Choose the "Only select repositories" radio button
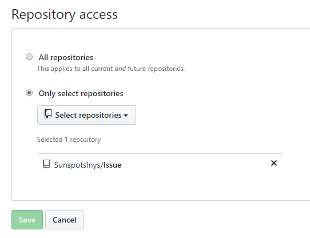Screen dimensions: 310x238 29,93
